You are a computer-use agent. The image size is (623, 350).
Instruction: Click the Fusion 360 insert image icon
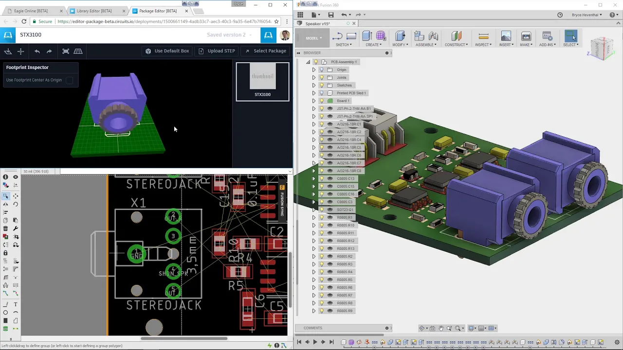point(506,36)
